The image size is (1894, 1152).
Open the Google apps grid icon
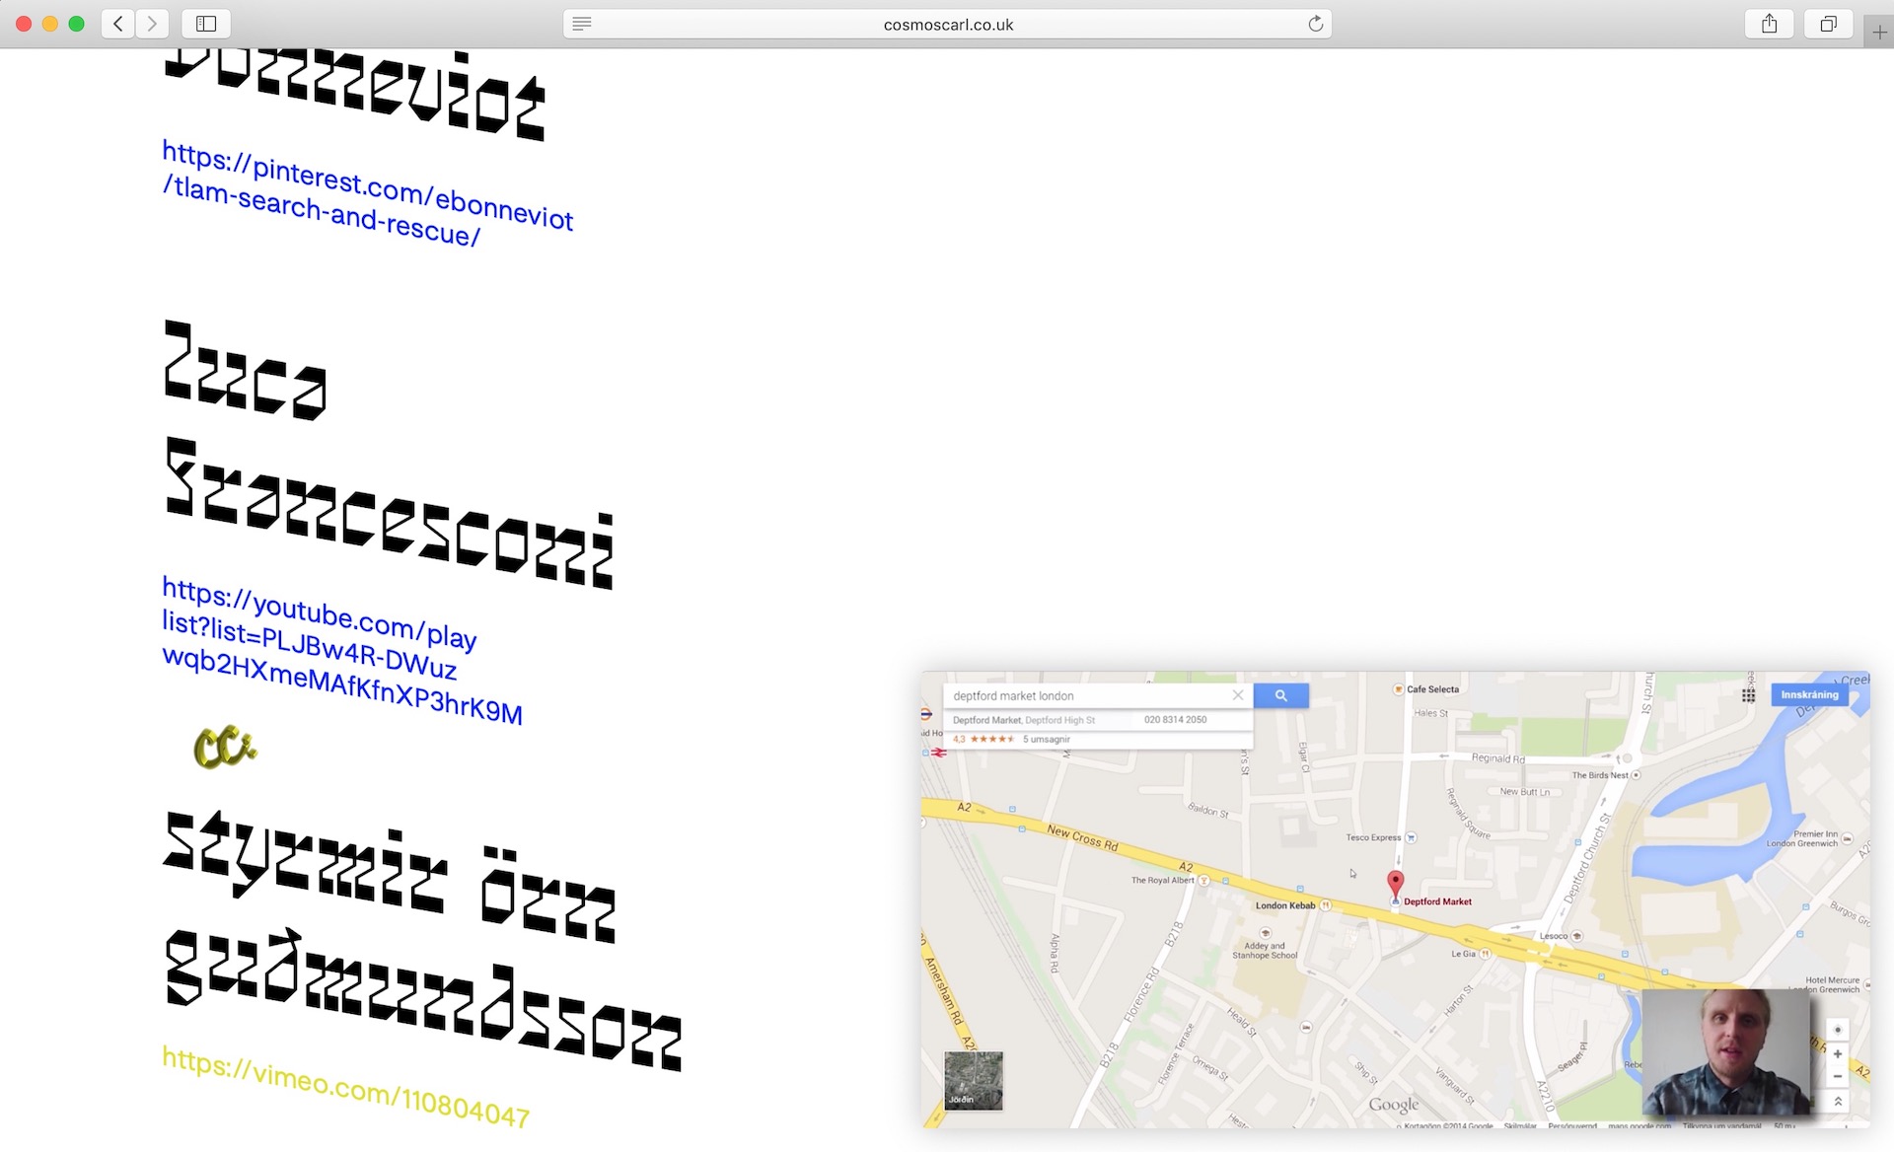(1748, 695)
